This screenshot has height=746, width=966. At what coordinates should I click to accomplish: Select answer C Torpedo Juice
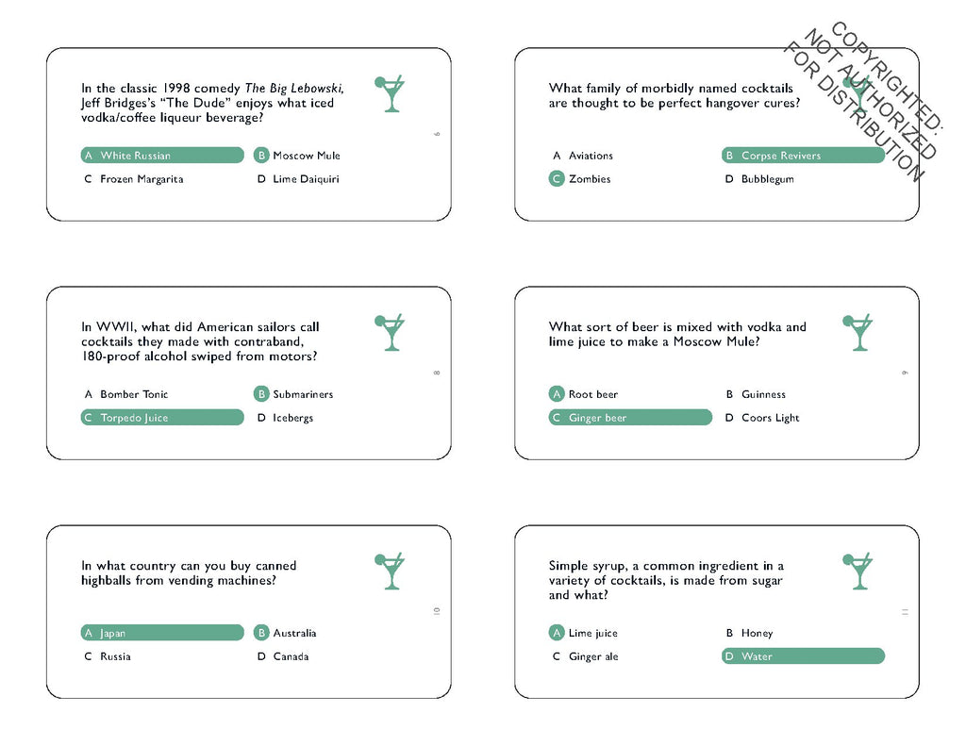tap(162, 417)
